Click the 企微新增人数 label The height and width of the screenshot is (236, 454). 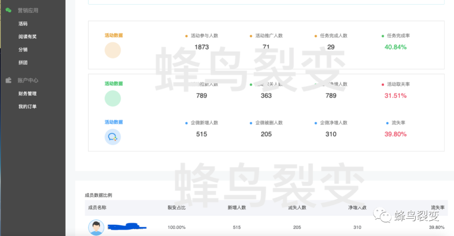pos(204,123)
